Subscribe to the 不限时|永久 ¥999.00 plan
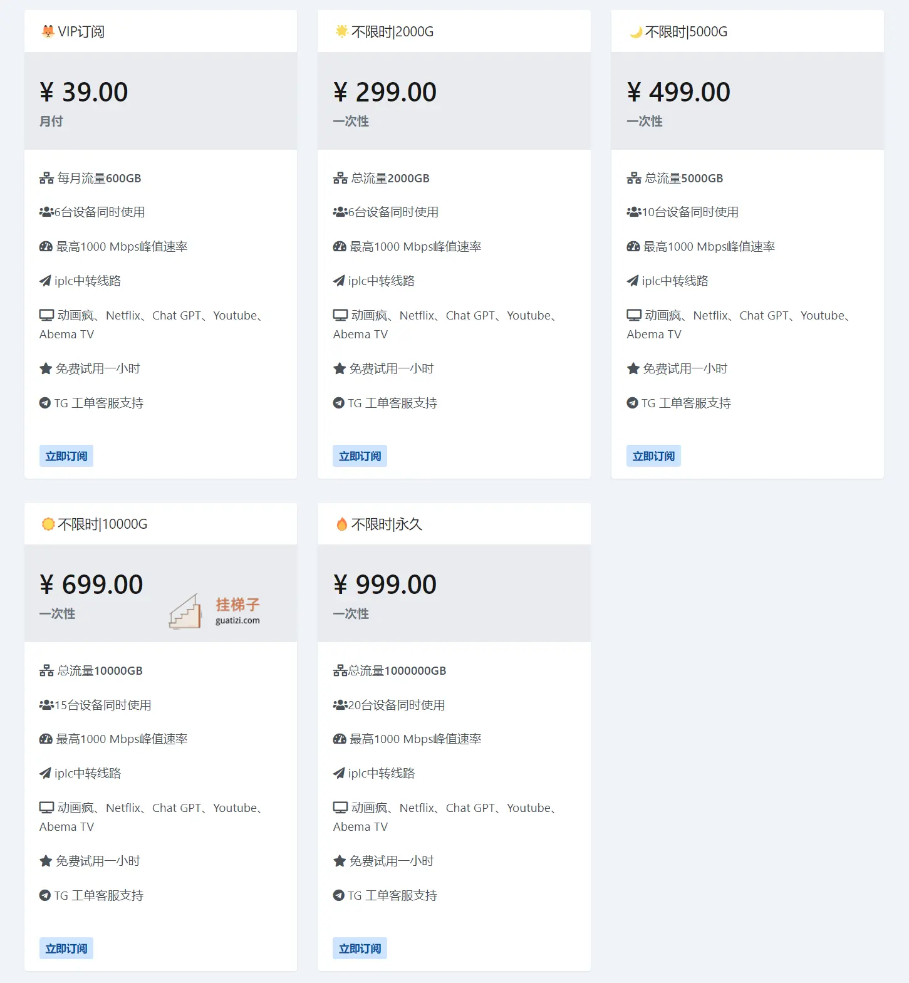This screenshot has height=983, width=909. click(x=360, y=949)
